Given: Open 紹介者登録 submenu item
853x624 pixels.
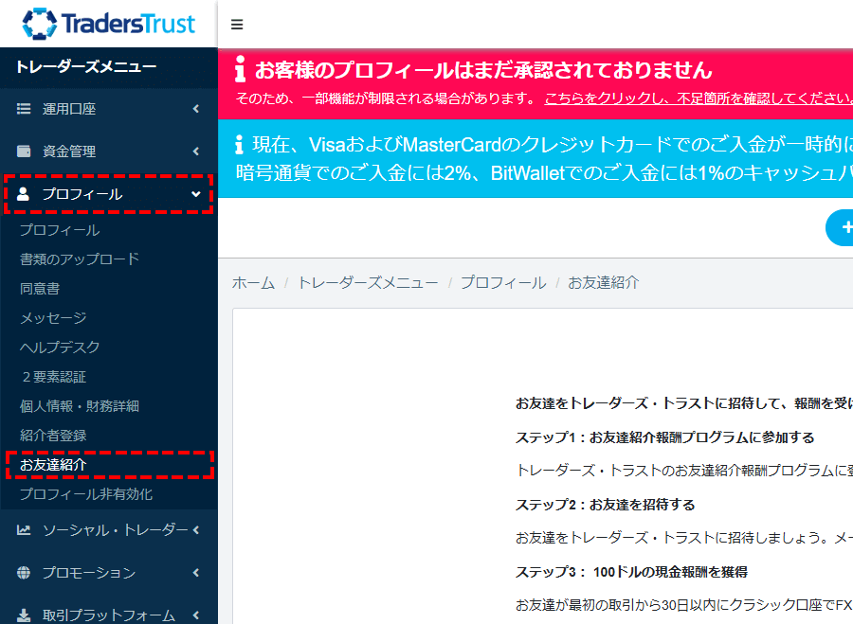Looking at the screenshot, I should pos(53,436).
